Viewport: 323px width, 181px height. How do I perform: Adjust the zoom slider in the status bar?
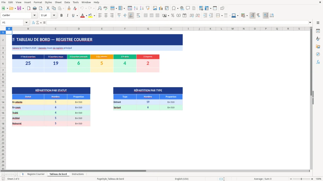[301, 179]
